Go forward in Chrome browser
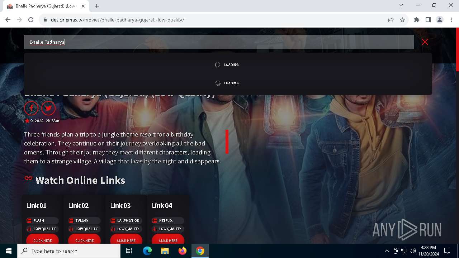Image resolution: width=459 pixels, height=258 pixels. (19, 20)
